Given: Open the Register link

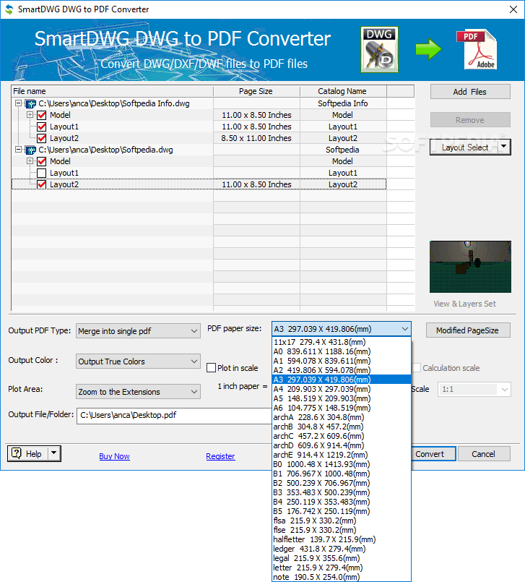Looking at the screenshot, I should click(x=220, y=456).
